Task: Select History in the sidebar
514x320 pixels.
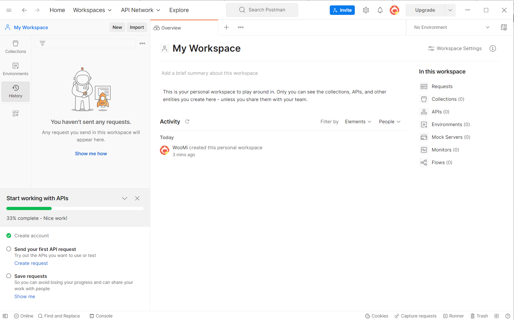Action: pyautogui.click(x=16, y=91)
